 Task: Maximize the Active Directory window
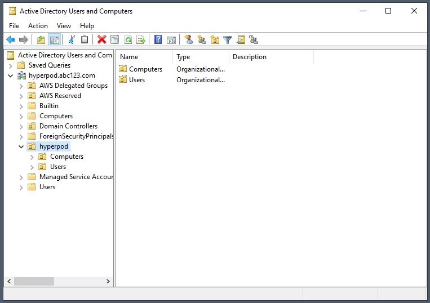point(388,11)
